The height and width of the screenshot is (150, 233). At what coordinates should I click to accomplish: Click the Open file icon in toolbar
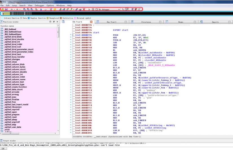pyautogui.click(x=3, y=9)
